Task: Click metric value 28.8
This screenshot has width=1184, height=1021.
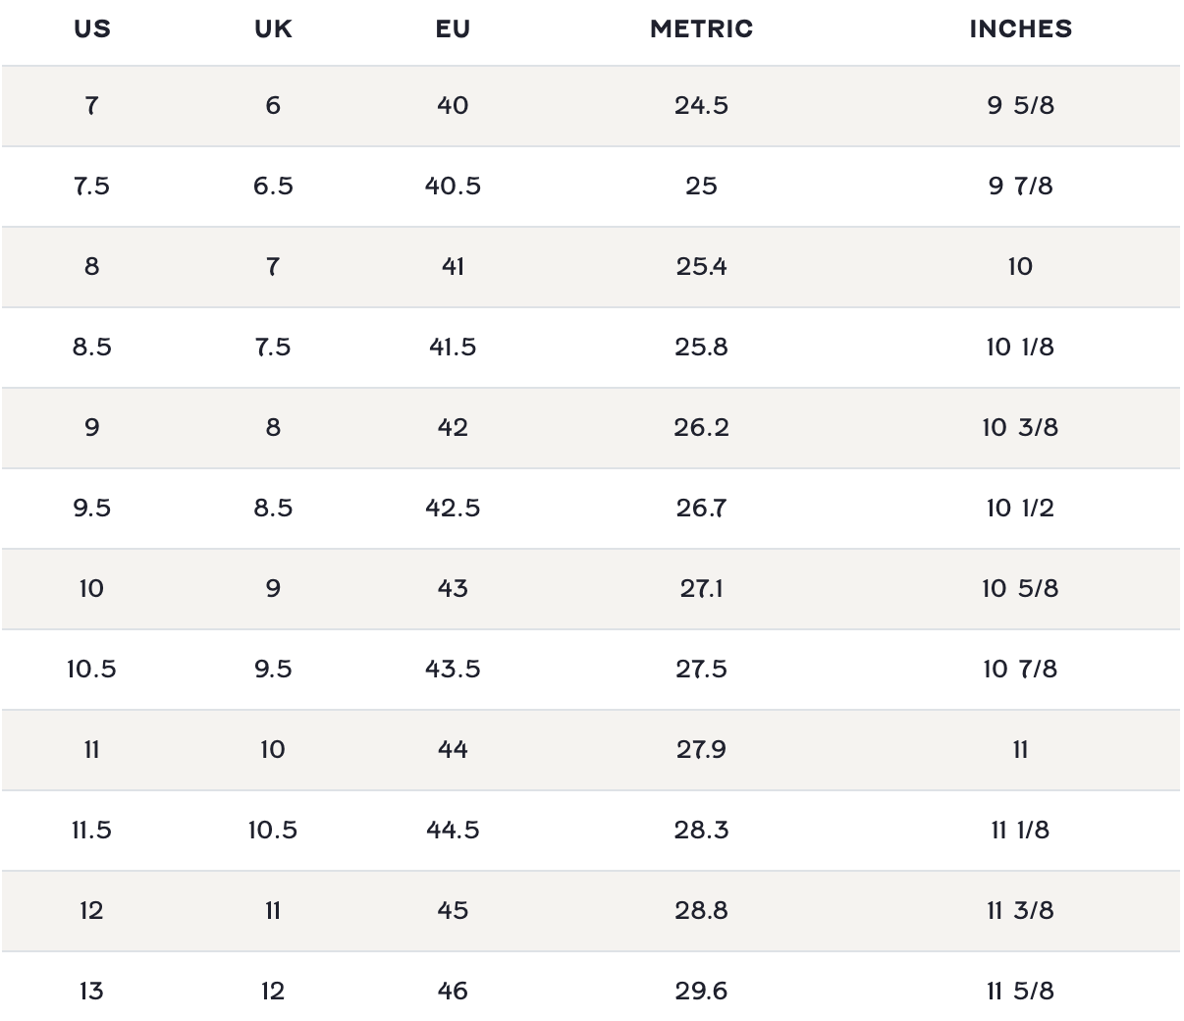Action: (x=701, y=910)
